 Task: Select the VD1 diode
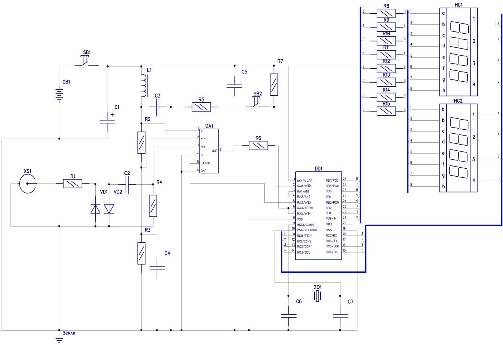[x=95, y=209]
